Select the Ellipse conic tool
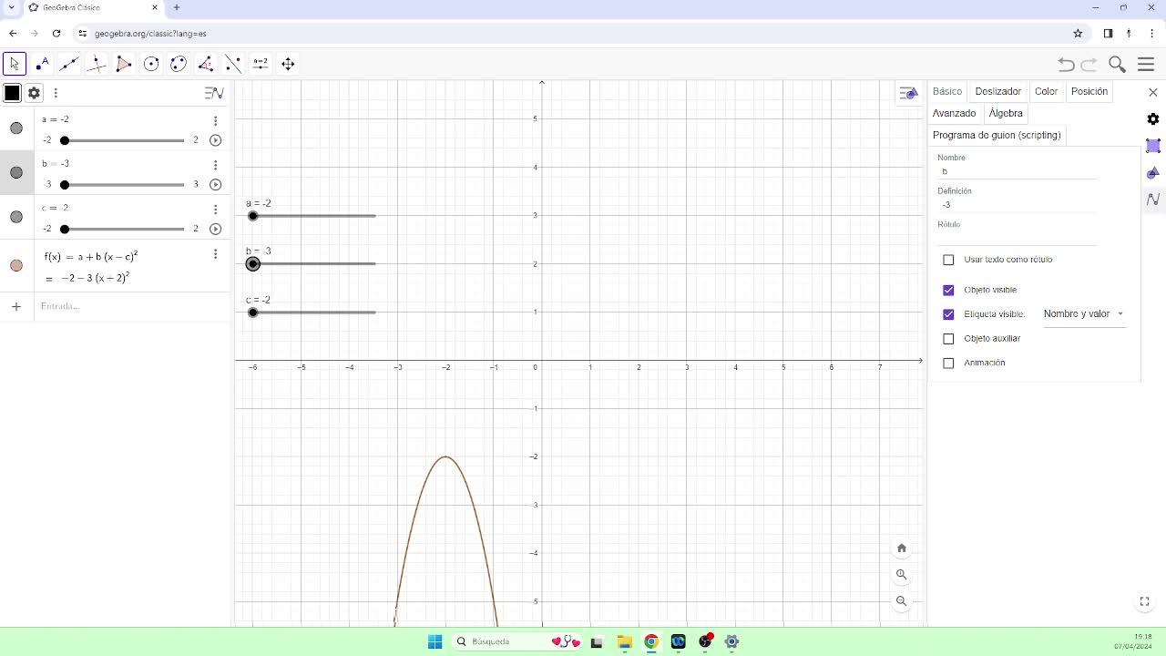Image resolution: width=1166 pixels, height=656 pixels. [179, 64]
